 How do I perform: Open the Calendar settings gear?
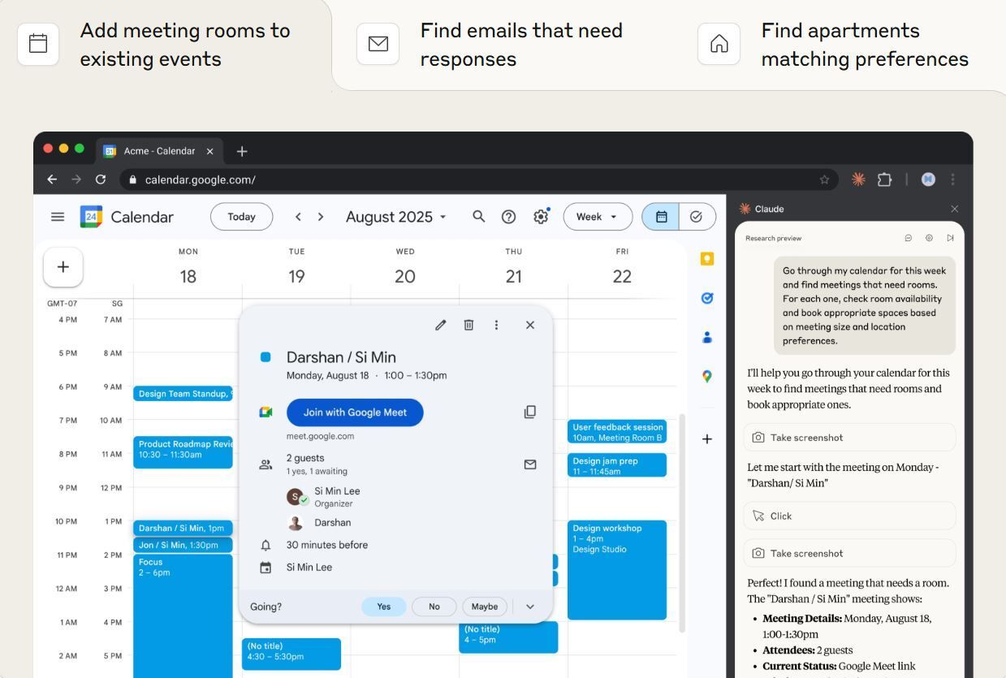[541, 217]
